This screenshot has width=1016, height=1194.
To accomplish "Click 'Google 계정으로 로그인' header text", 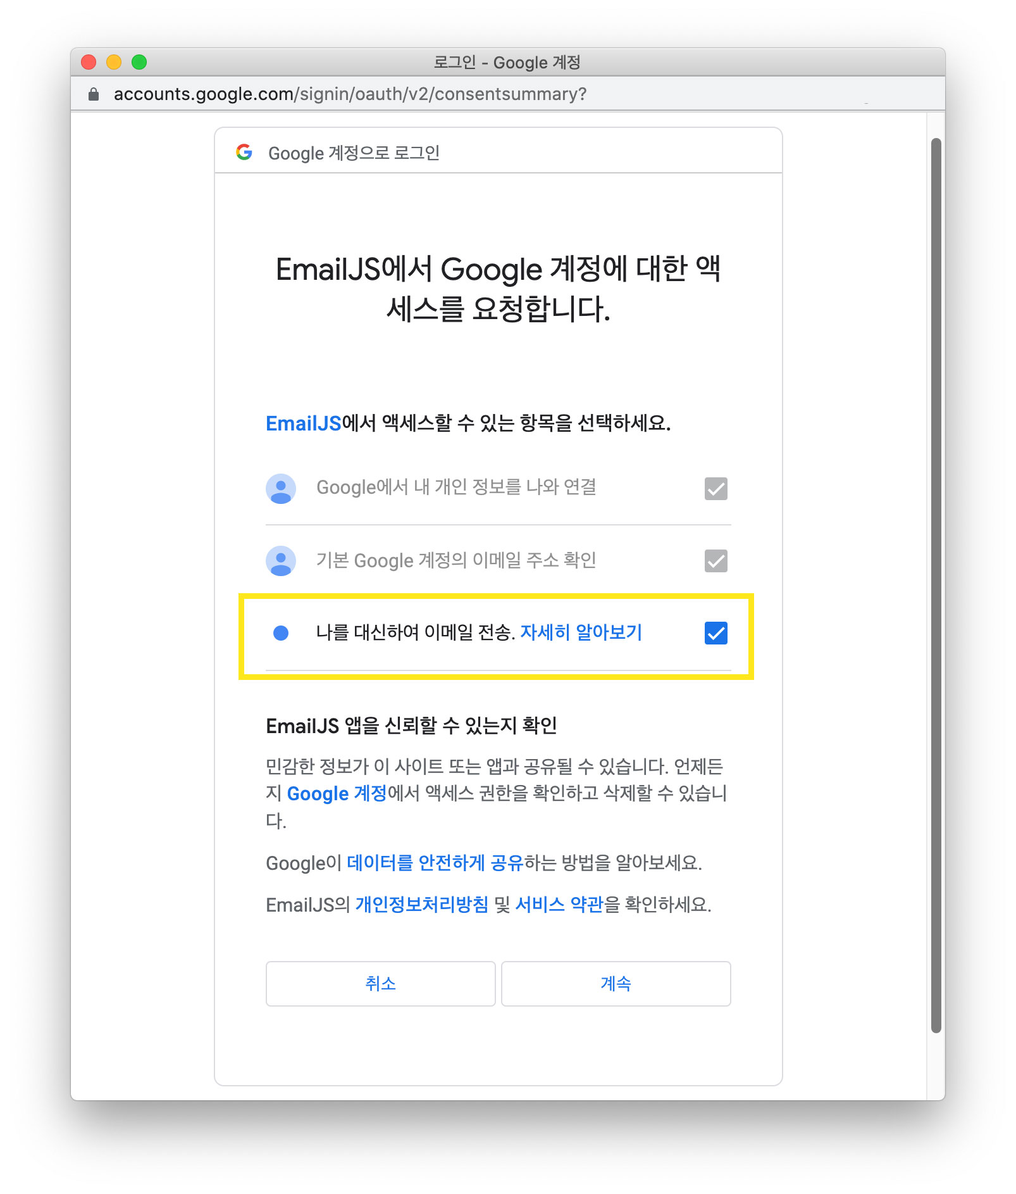I will 354,153.
